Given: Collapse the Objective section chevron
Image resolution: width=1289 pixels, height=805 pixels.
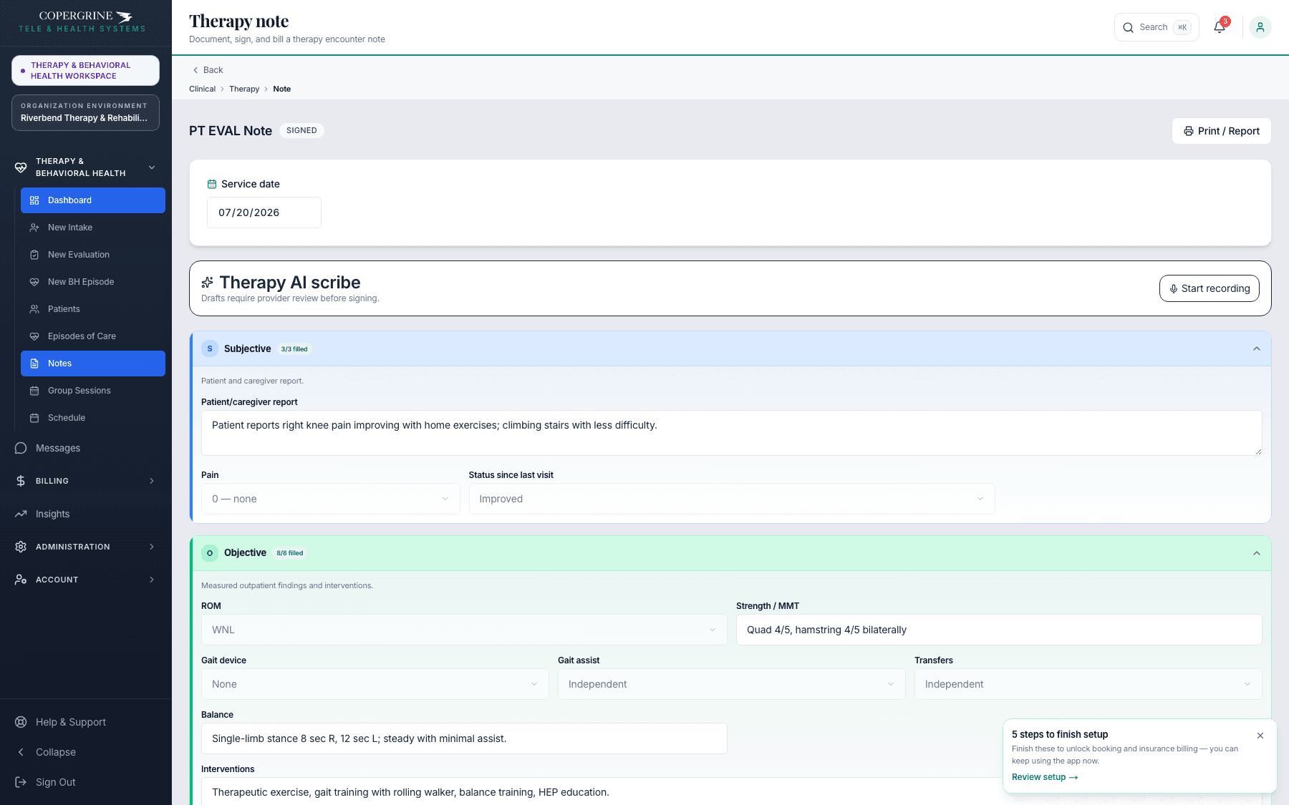Looking at the screenshot, I should coord(1257,553).
